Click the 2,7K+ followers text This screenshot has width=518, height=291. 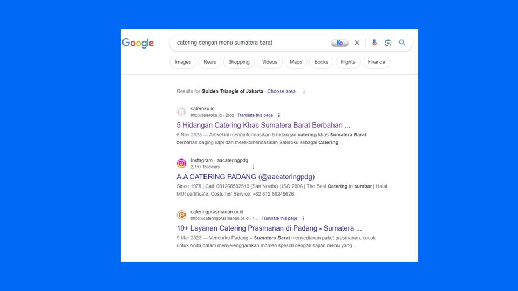(205, 167)
